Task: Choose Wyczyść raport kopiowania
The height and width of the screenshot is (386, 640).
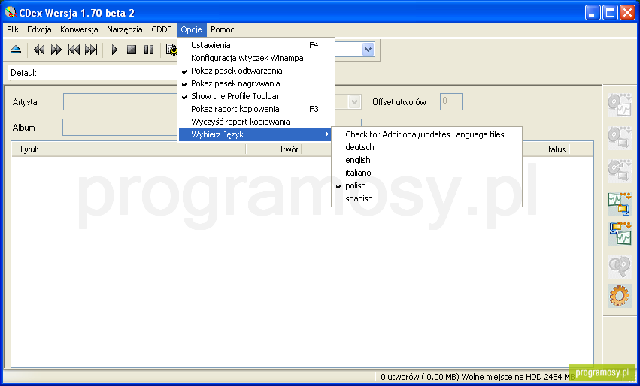Action: tap(256, 122)
